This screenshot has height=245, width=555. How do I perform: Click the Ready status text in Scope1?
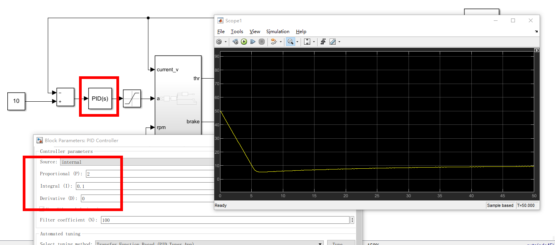pos(221,205)
